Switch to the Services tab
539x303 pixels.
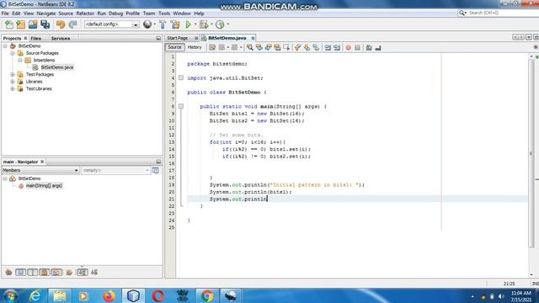[x=61, y=39]
